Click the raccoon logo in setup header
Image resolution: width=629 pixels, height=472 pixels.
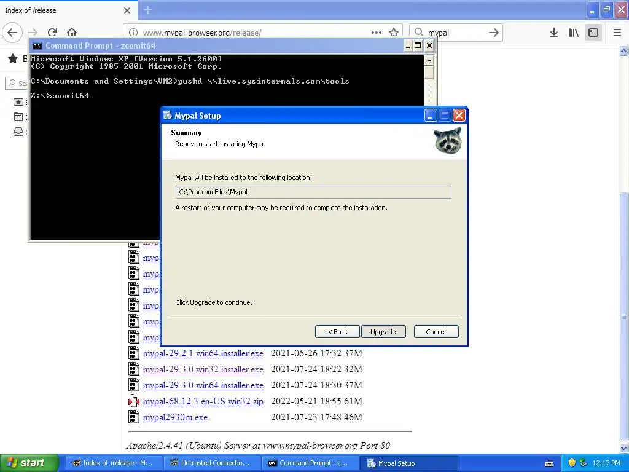(448, 141)
